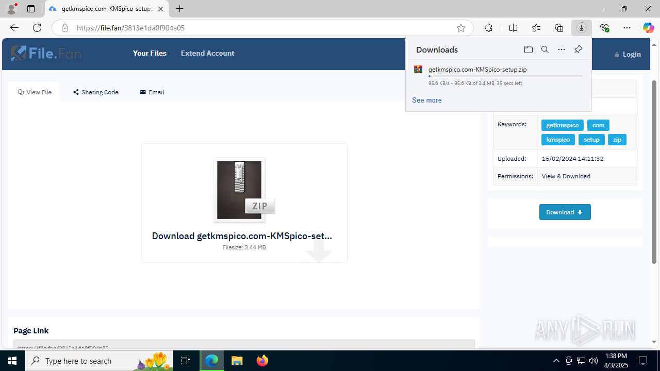Open Extend Account menu item
Viewport: 660px width, 371px height.
pyautogui.click(x=207, y=53)
